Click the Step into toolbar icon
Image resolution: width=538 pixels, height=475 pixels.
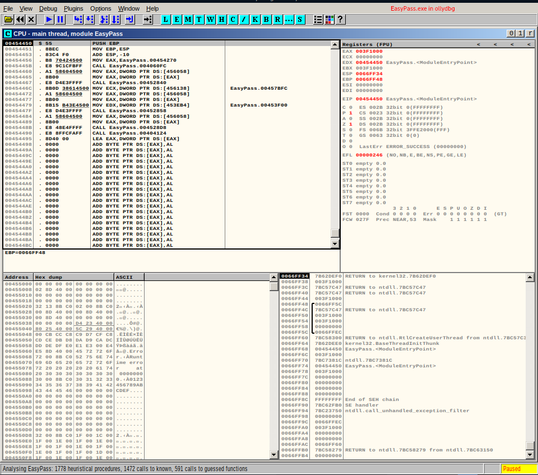(78, 20)
